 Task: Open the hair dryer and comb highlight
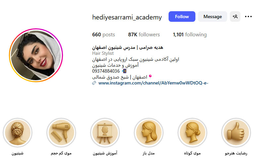61,133
